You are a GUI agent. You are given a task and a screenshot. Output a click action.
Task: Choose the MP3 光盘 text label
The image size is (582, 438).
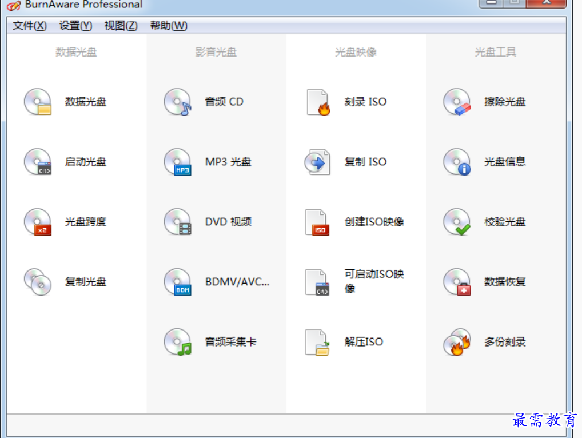[228, 162]
